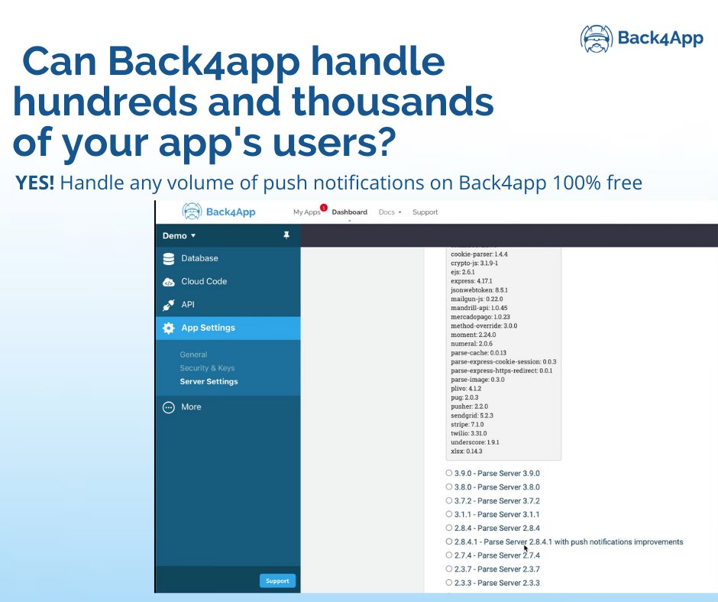Select Parse Server 2.8.4 radio button

click(449, 528)
